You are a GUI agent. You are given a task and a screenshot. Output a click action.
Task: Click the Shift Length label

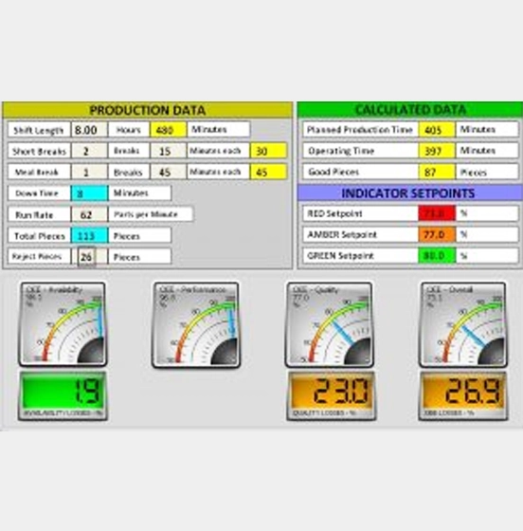tap(39, 130)
